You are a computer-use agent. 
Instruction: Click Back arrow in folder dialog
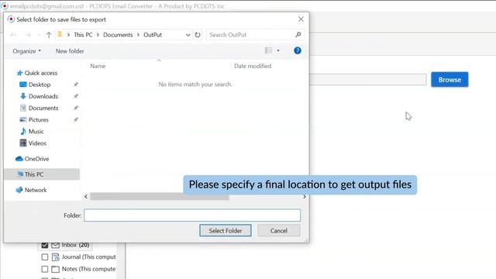pos(13,35)
